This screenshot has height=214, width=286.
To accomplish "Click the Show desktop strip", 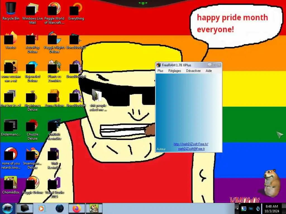I will point(284,208).
